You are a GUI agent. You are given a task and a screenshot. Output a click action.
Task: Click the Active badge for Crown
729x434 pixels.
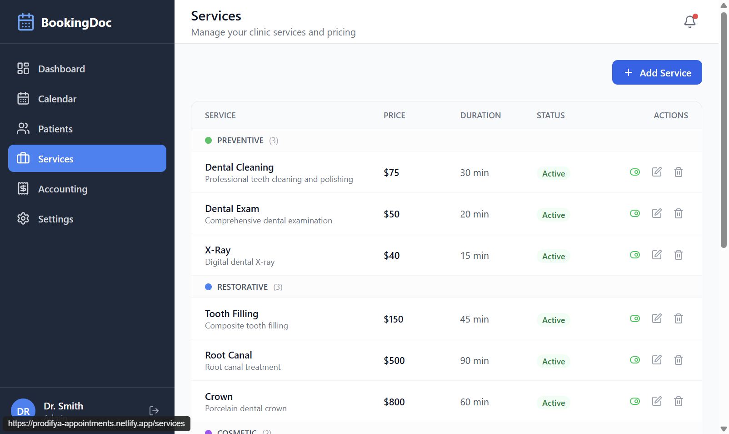(554, 403)
